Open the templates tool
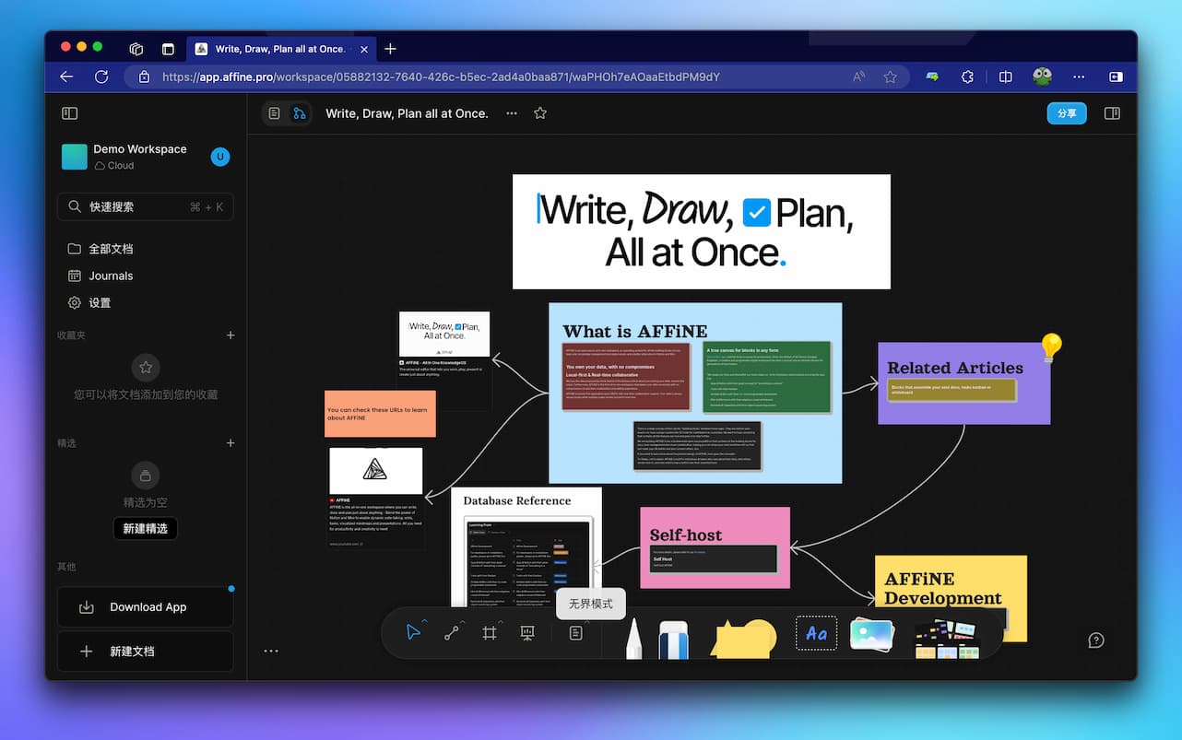 tap(946, 638)
